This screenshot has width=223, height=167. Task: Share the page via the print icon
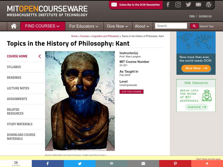pyautogui.click(x=111, y=163)
